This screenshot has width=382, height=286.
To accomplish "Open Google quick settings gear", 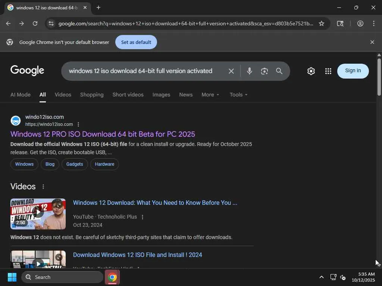I will click(x=311, y=71).
